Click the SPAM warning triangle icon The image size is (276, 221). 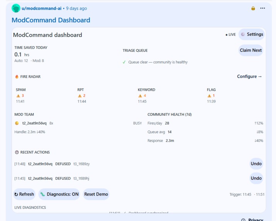point(18,96)
